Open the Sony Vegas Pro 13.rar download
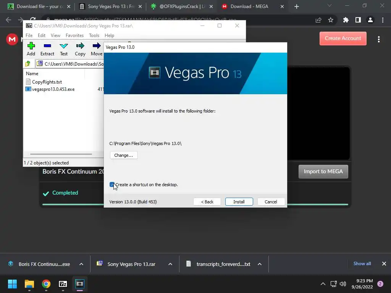This screenshot has width=391, height=293. coord(131,264)
